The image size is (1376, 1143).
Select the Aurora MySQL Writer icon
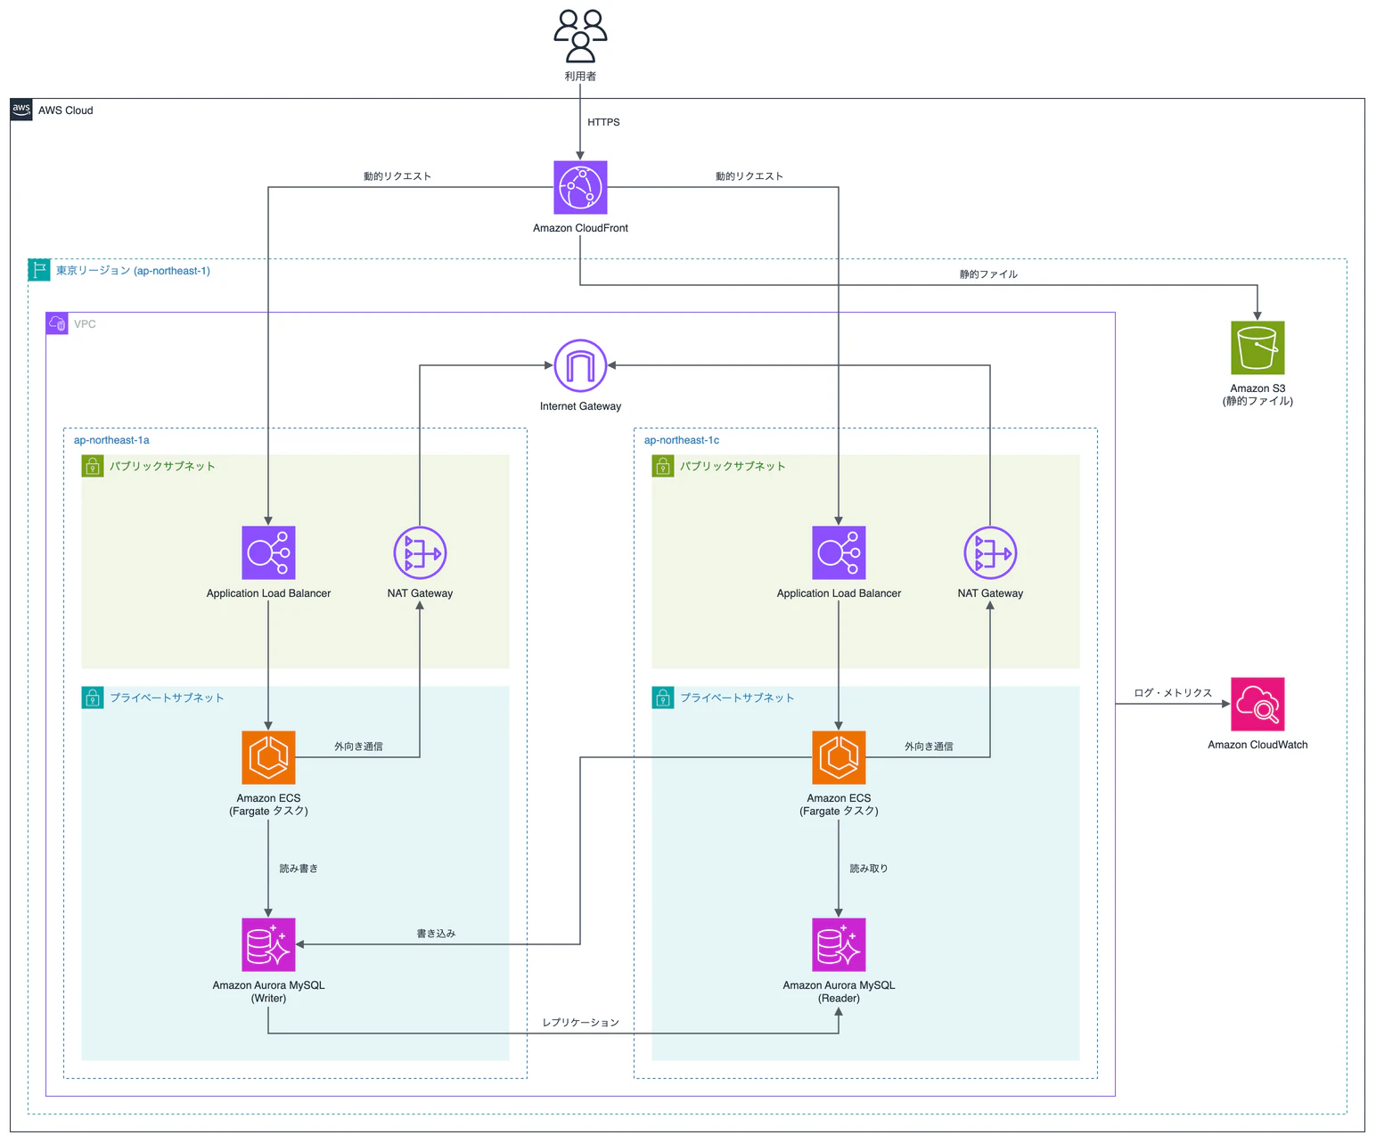pyautogui.click(x=268, y=944)
